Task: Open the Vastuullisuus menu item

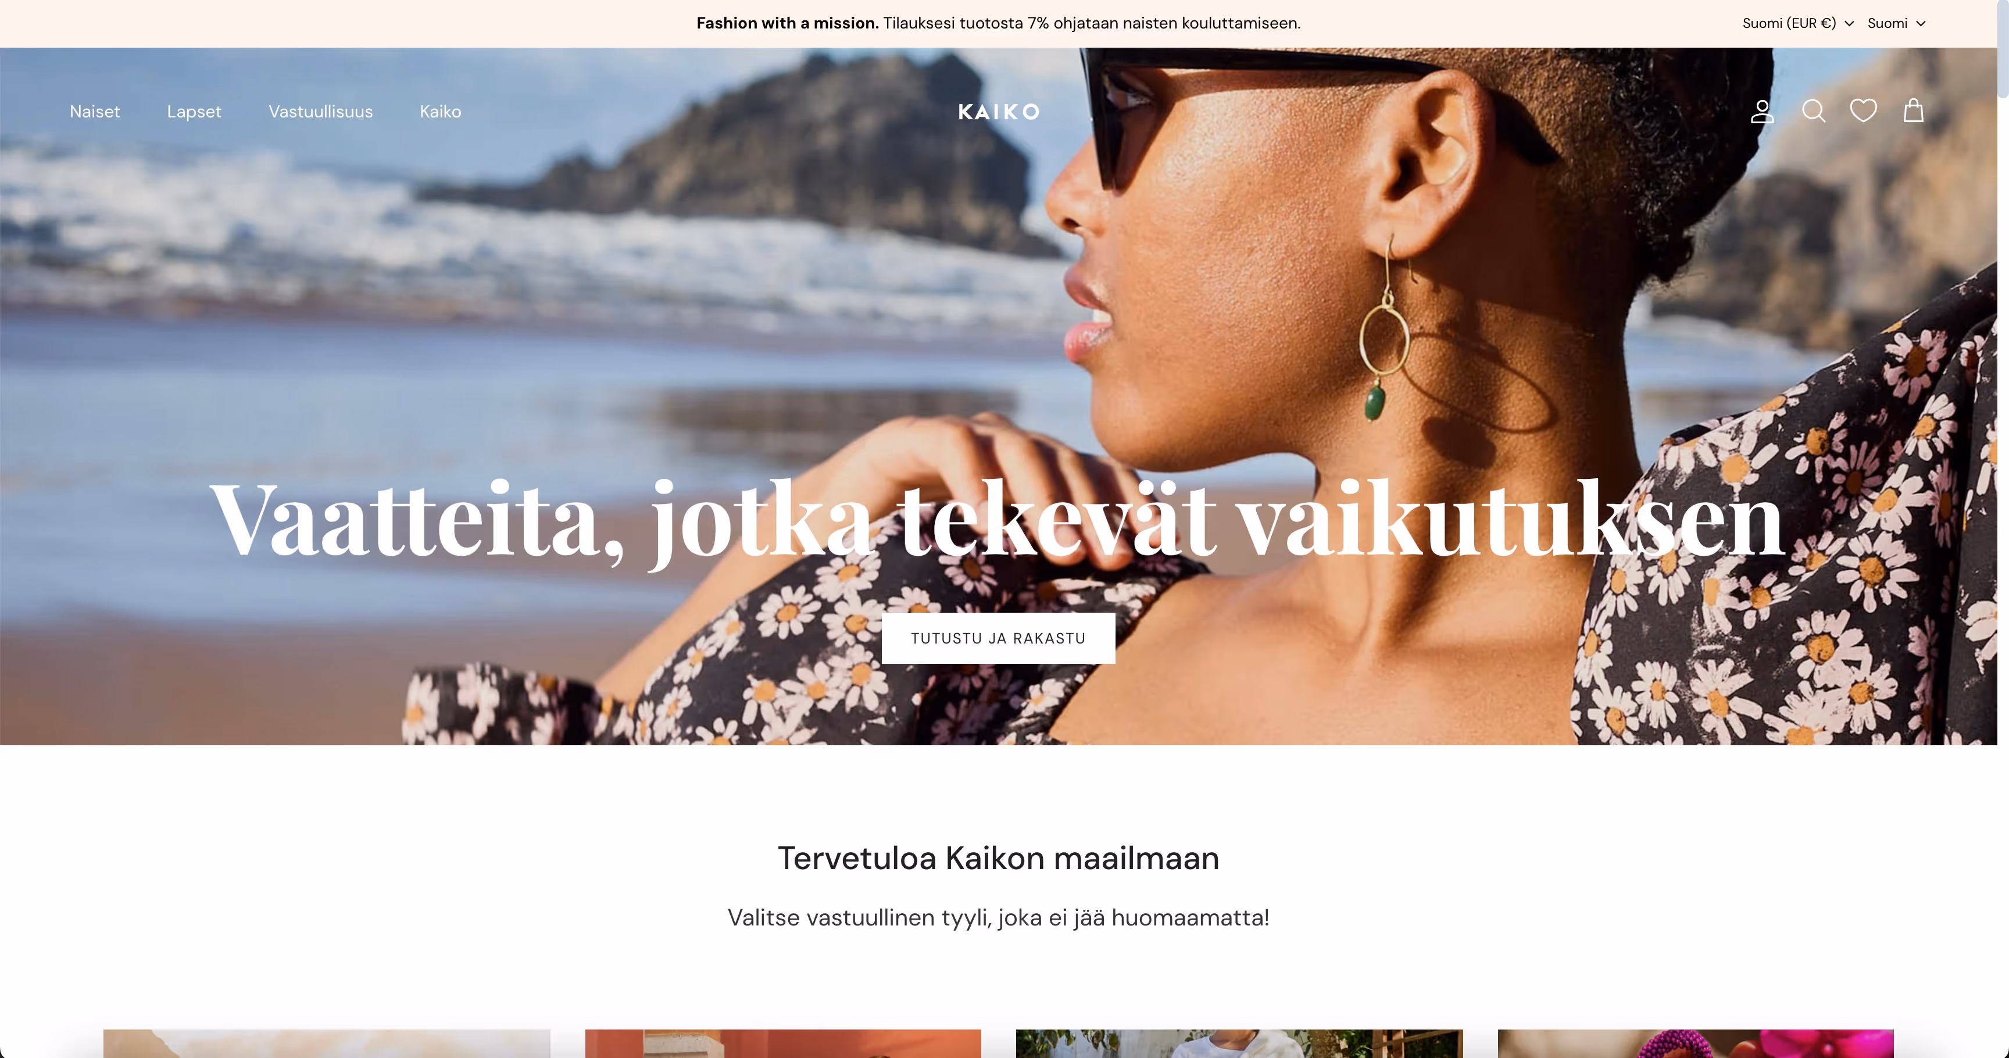Action: point(320,112)
